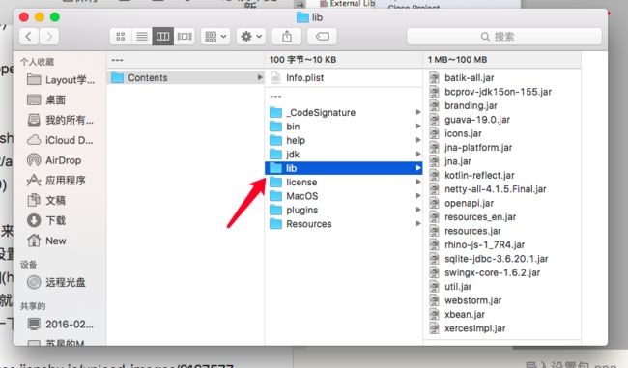This screenshot has width=628, height=368.
Task: Click the xbean.jar file icon
Action: (434, 314)
